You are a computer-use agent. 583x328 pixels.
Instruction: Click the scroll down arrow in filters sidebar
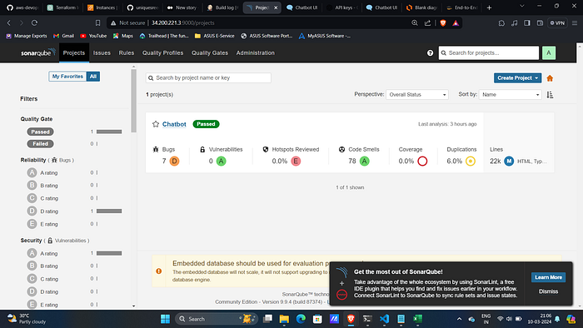pyautogui.click(x=134, y=306)
